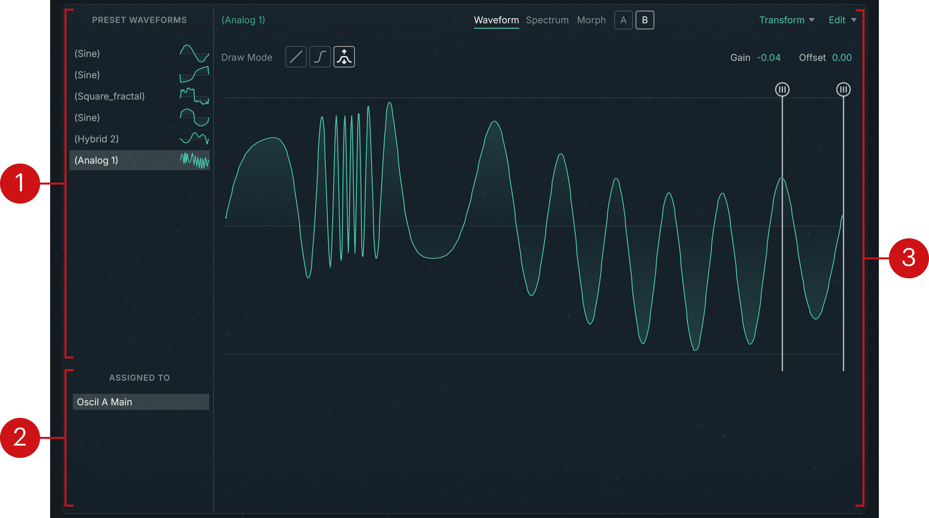Screen dimensions: 929x518
Task: Open the Edit dropdown menu
Action: [837, 20]
